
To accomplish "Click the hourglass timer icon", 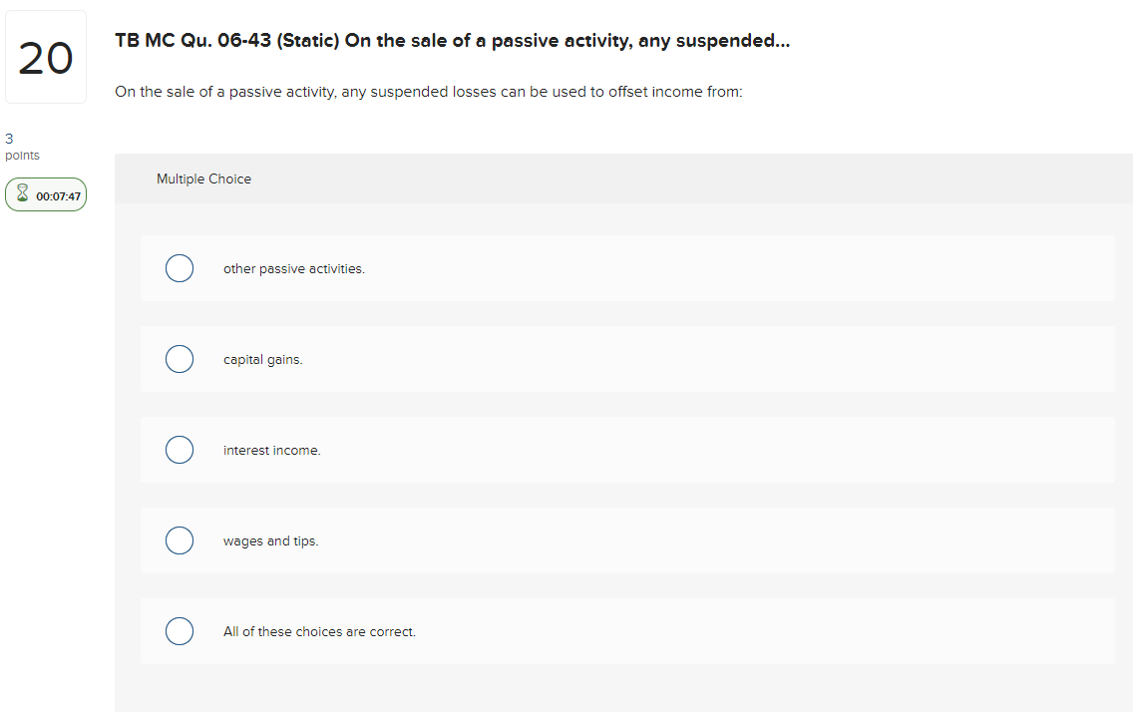I will coord(22,193).
